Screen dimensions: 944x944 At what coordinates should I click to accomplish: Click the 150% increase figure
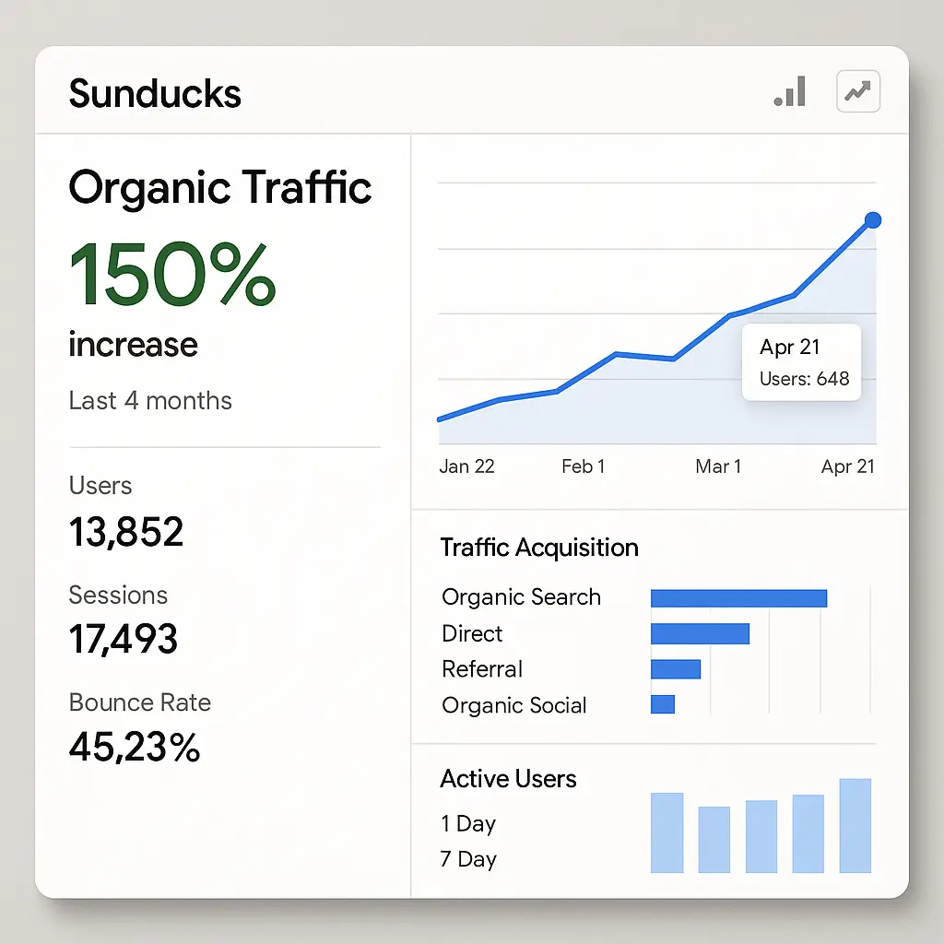click(172, 275)
